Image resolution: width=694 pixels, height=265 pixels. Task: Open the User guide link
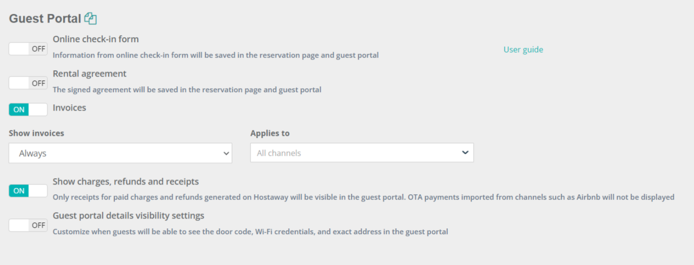tap(523, 49)
